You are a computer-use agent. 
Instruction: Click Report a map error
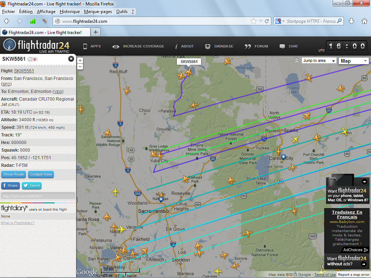(354, 275)
